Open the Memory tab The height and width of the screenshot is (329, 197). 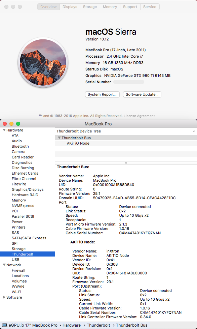pos(110,7)
